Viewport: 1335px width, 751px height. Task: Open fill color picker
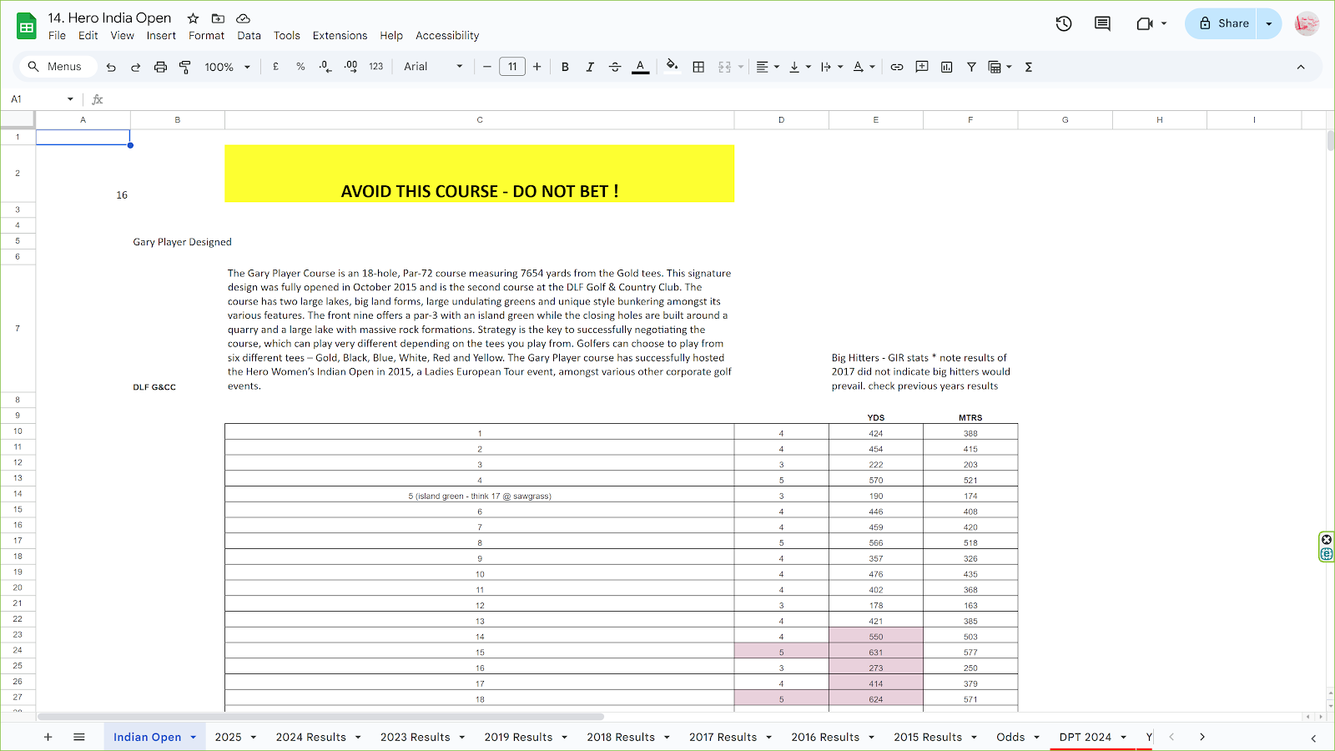coord(672,67)
